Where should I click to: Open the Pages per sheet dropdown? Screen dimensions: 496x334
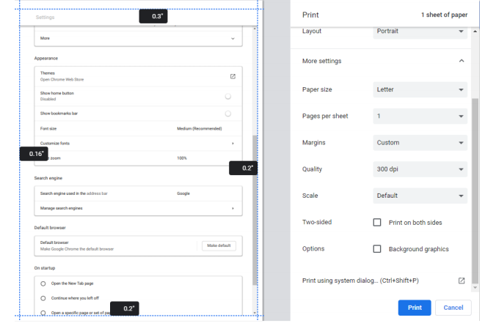[420, 116]
